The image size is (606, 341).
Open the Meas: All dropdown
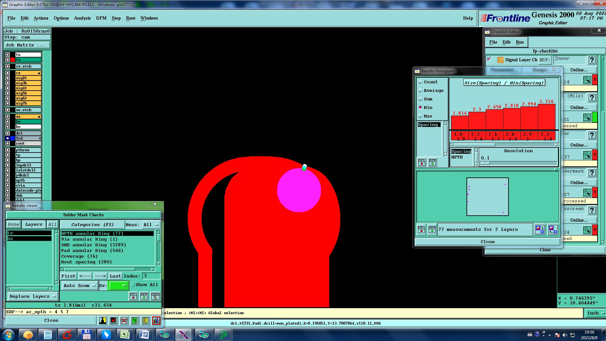pyautogui.click(x=151, y=225)
